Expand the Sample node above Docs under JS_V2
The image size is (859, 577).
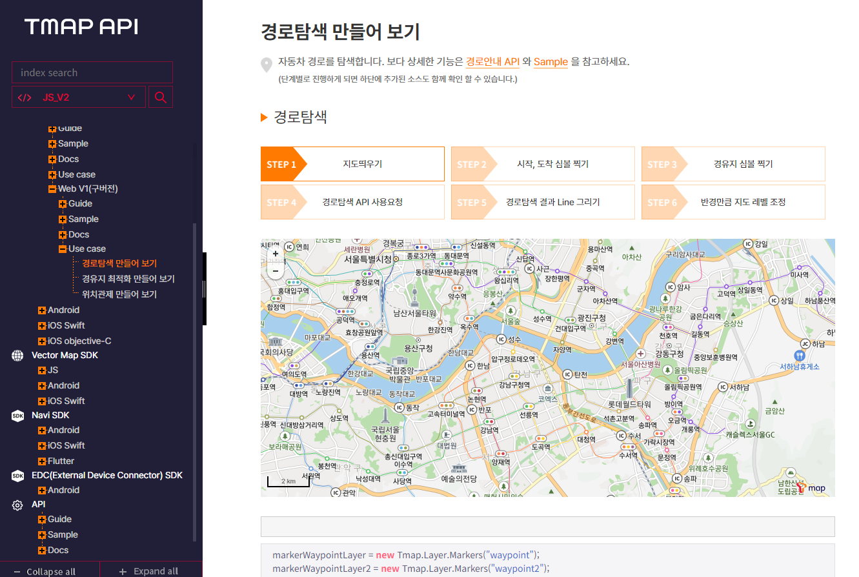click(52, 144)
